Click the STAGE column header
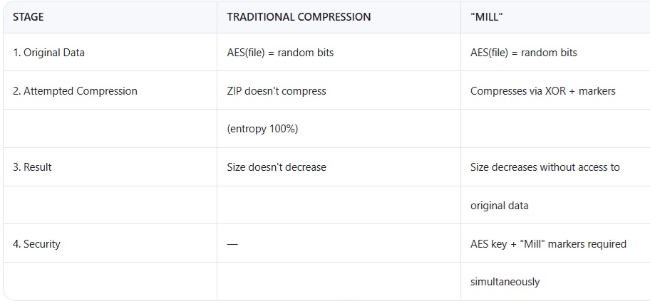Image resolution: width=650 pixels, height=301 pixels. point(110,17)
